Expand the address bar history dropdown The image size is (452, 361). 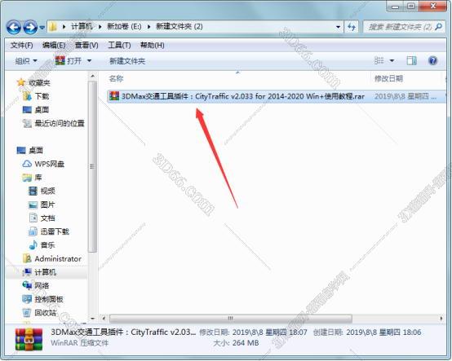tap(338, 27)
